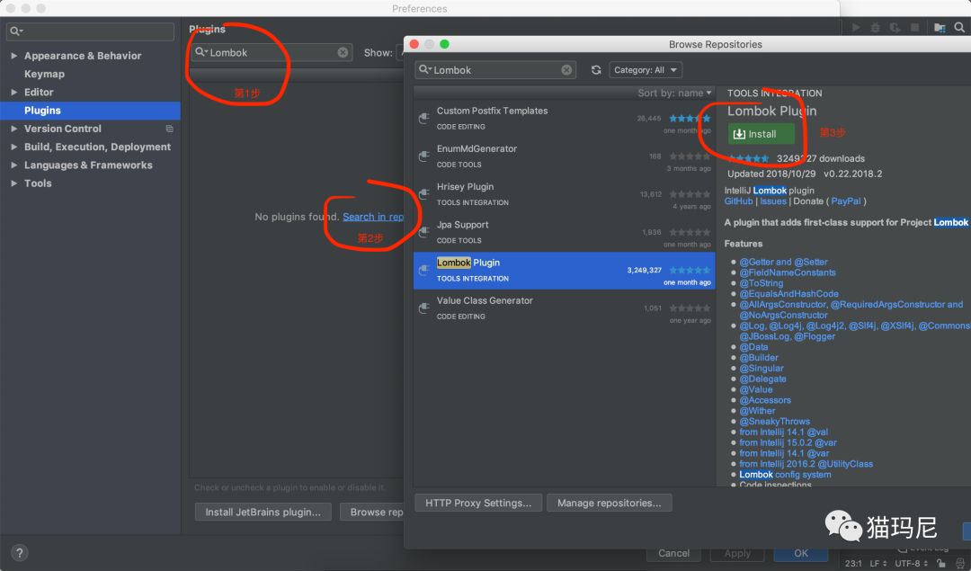Open HTTP Proxy Settings
The width and height of the screenshot is (971, 571).
478,503
